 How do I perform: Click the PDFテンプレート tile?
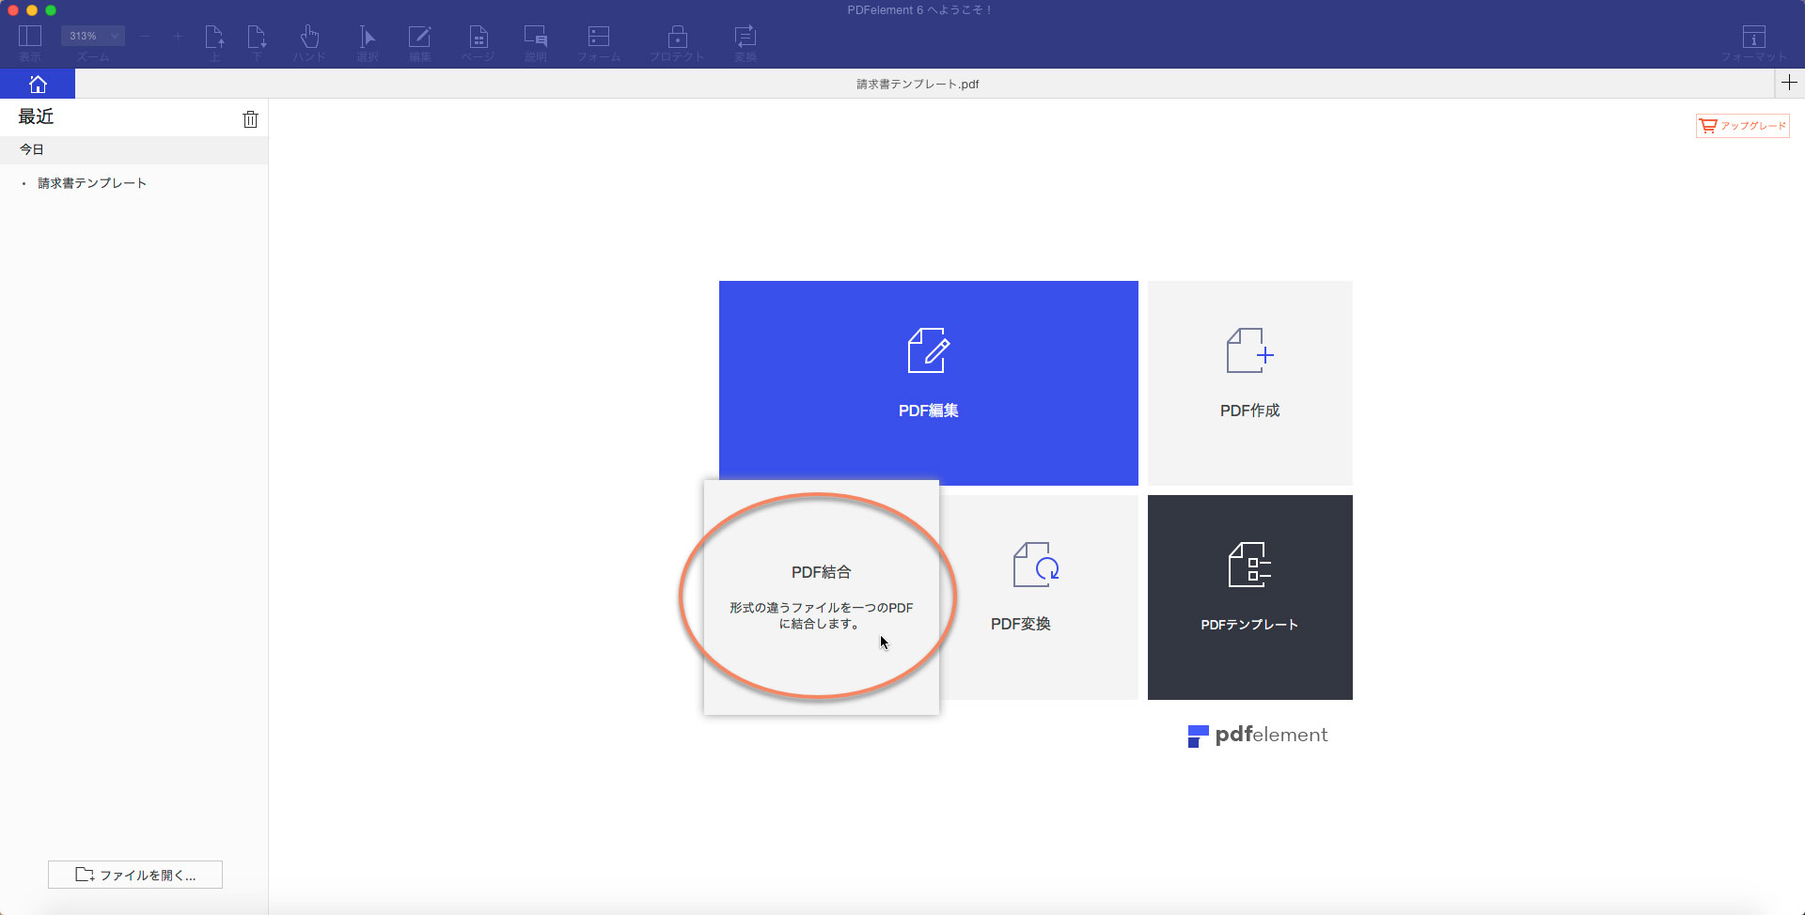[1250, 597]
